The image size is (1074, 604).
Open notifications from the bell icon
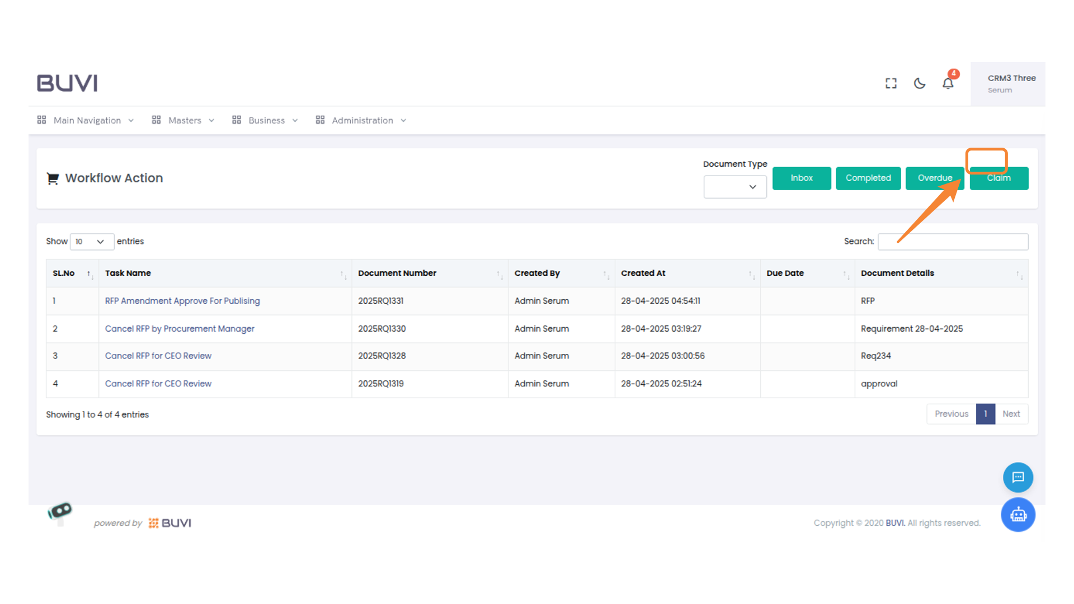click(948, 83)
